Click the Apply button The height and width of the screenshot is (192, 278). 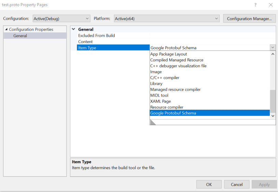[x=264, y=184]
